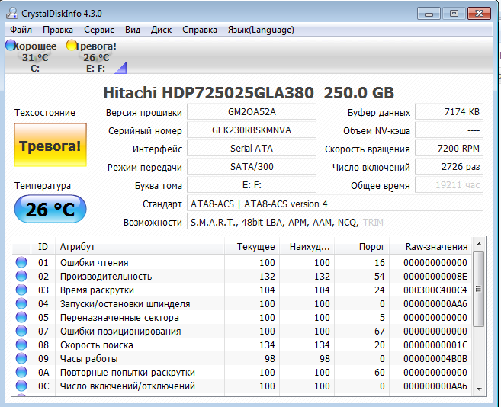Click the attribute list scroll up arrow
Image resolution: width=501 pixels, height=407 pixels.
click(x=479, y=244)
